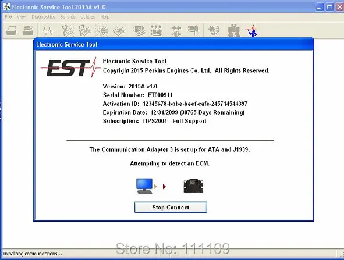Screen dimensions: 344x260
Task: Open Active Event Codes toolbar icon
Action: pyautogui.click(x=102, y=30)
